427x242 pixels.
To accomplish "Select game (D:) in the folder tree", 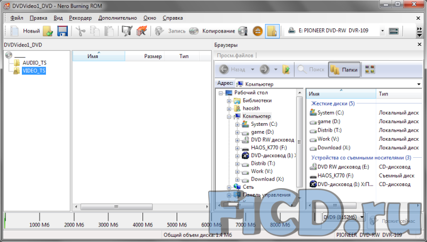I will [262, 132].
